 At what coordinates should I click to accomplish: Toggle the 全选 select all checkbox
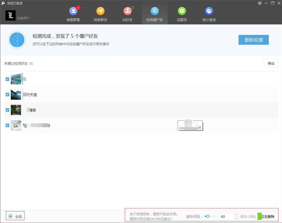coord(10,216)
